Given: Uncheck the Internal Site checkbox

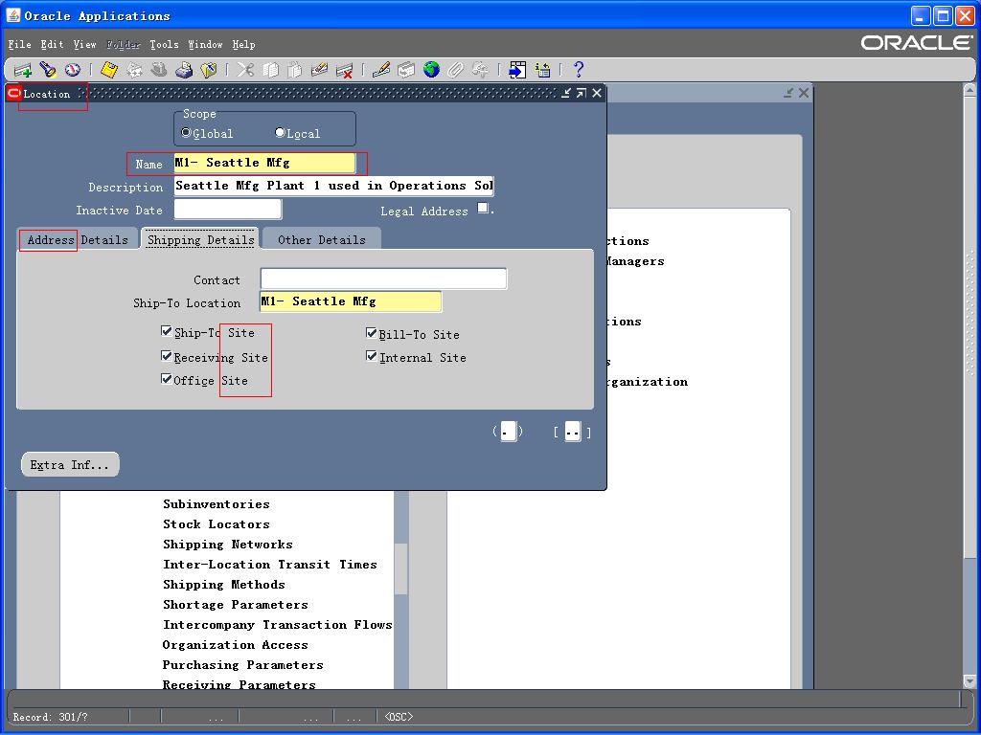Looking at the screenshot, I should coord(372,356).
